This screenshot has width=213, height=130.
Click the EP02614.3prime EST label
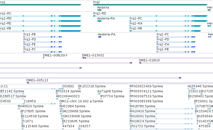[68, 91]
